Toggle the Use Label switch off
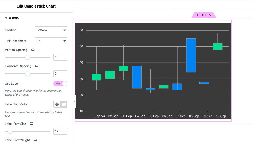Image resolution: width=253 pixels, height=144 pixels. (60, 84)
